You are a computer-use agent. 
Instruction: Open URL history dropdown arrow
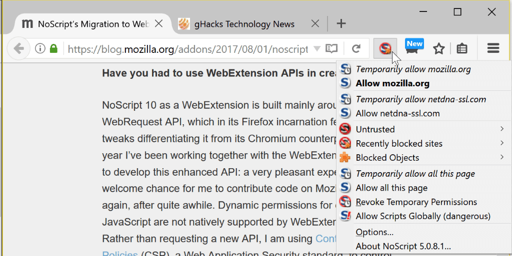[316, 49]
